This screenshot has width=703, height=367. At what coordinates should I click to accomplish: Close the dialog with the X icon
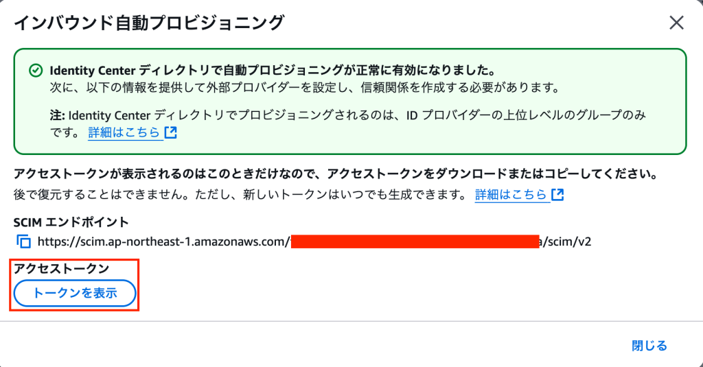pyautogui.click(x=676, y=23)
